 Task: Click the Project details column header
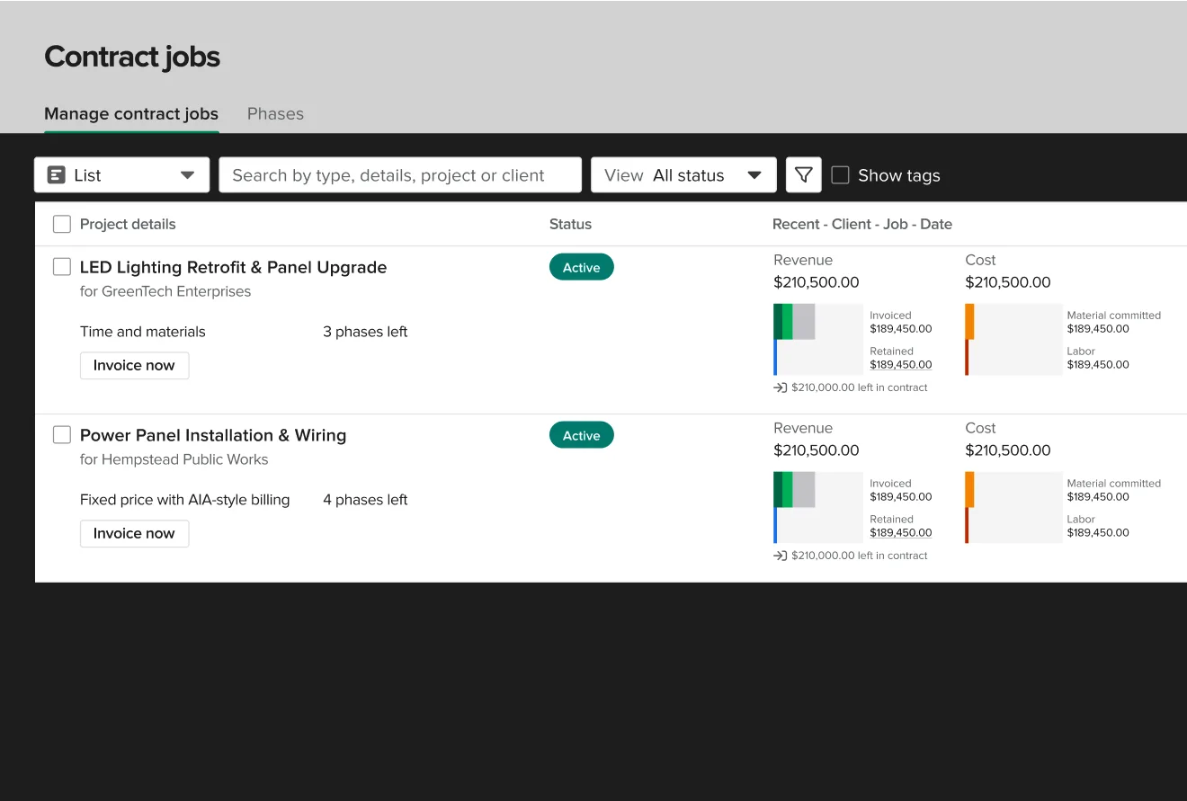click(128, 224)
